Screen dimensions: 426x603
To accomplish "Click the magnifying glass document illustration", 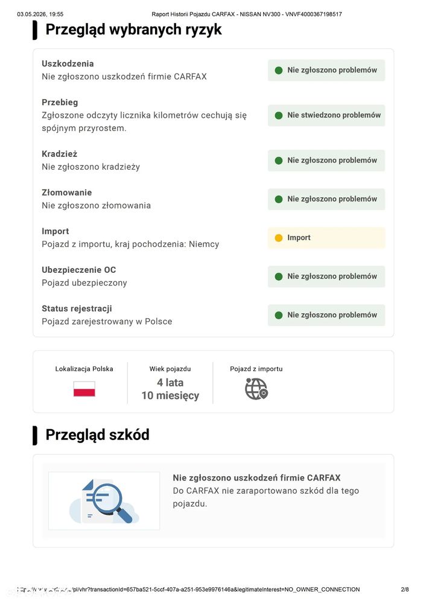I will pos(104,501).
